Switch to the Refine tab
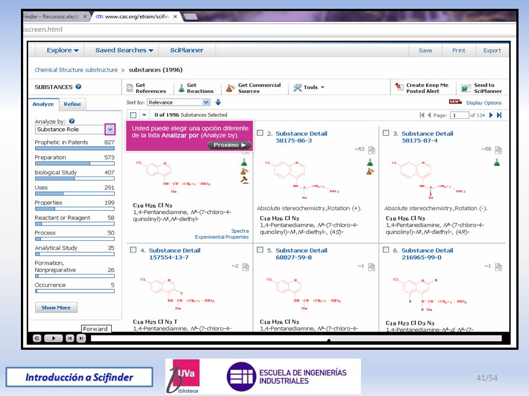This screenshot has width=529, height=396. [73, 104]
